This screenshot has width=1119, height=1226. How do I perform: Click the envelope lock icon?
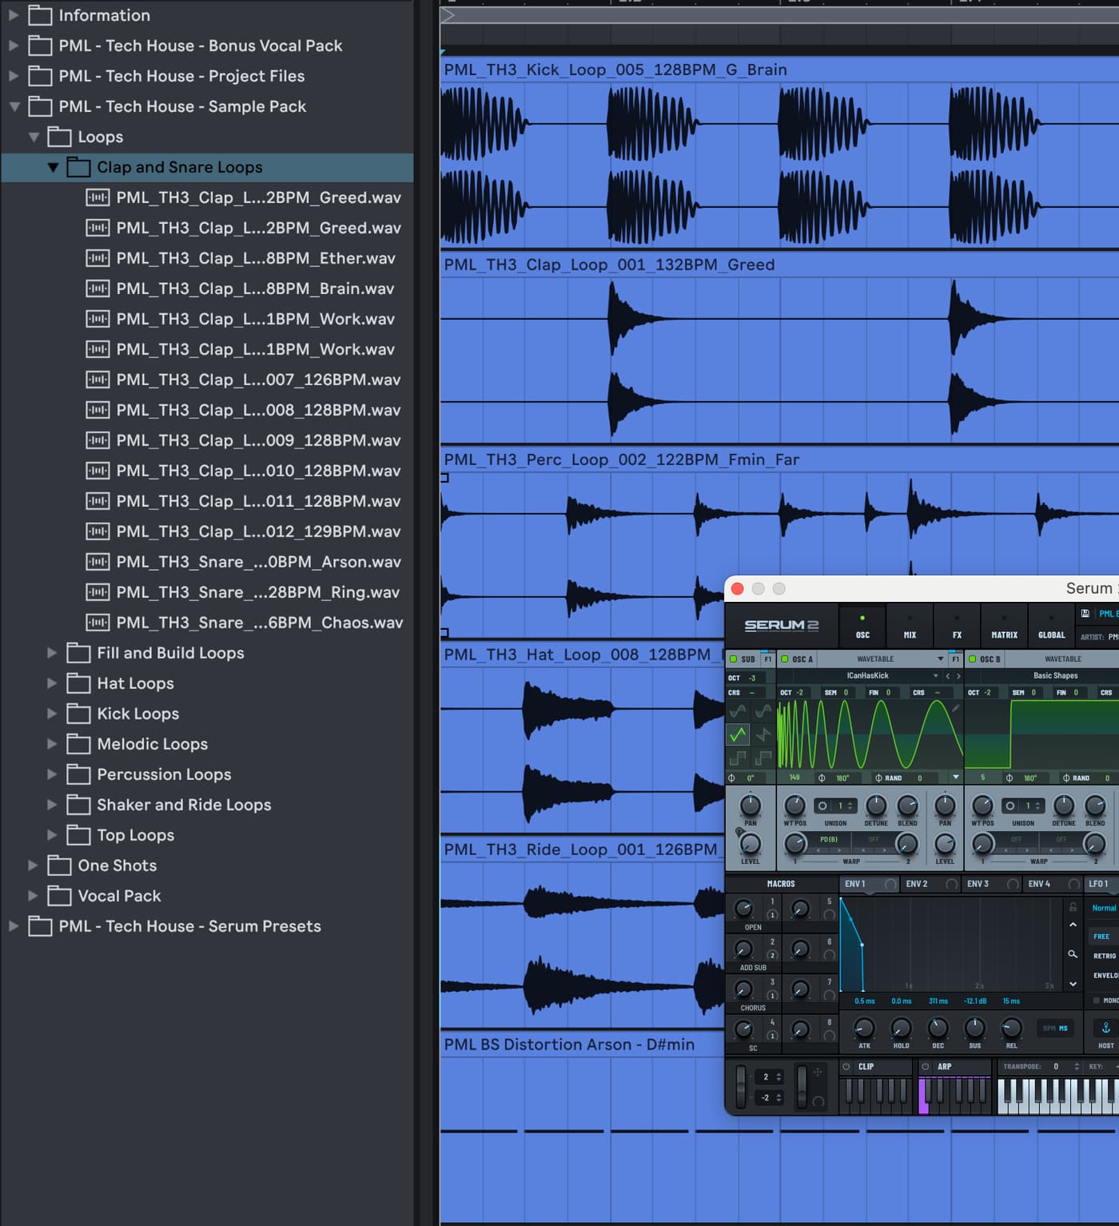tap(1073, 907)
